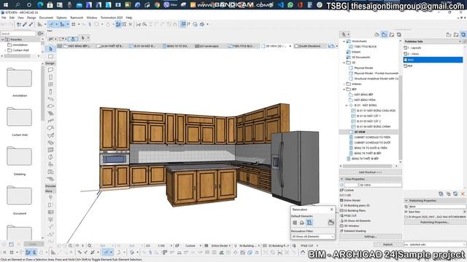Switch to the View Map icon in Navigator
This screenshot has width=467, height=262.
(x=385, y=35)
